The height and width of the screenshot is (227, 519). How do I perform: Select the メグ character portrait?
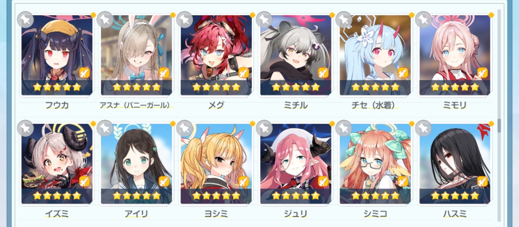click(216, 55)
